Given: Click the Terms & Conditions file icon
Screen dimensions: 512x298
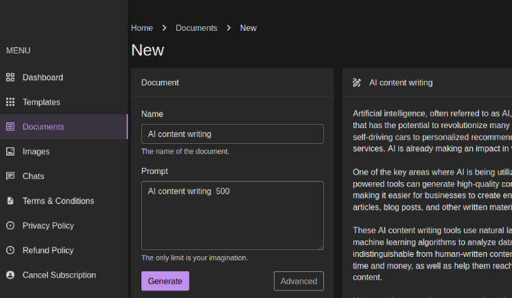Looking at the screenshot, I should pyautogui.click(x=10, y=201).
